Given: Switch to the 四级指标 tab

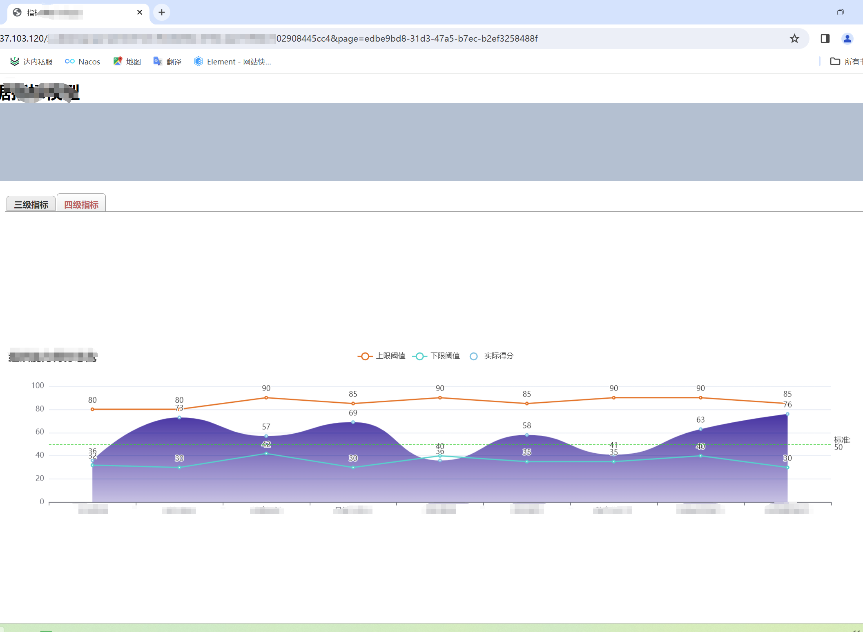Looking at the screenshot, I should point(81,204).
